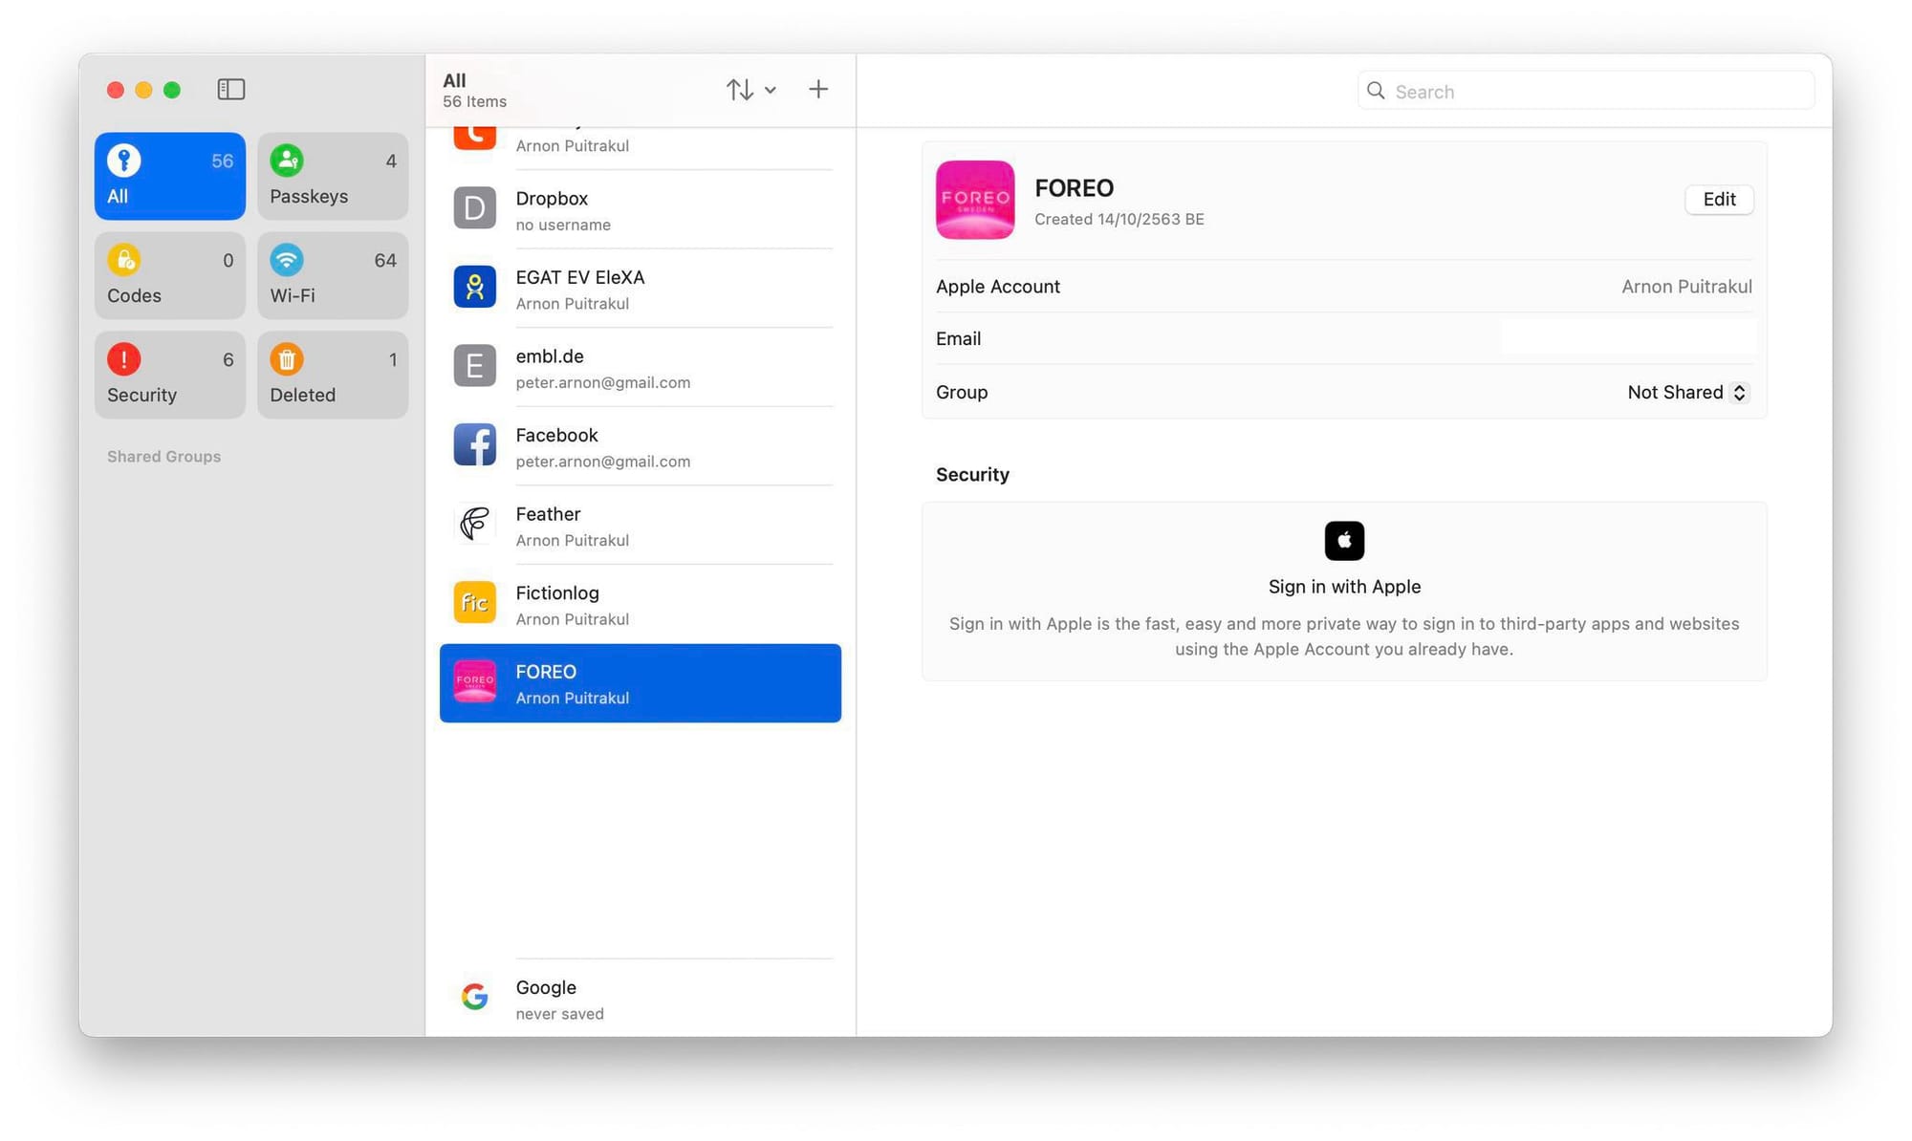Click the Not Shared expander chevron
1912x1141 pixels.
click(x=1741, y=393)
